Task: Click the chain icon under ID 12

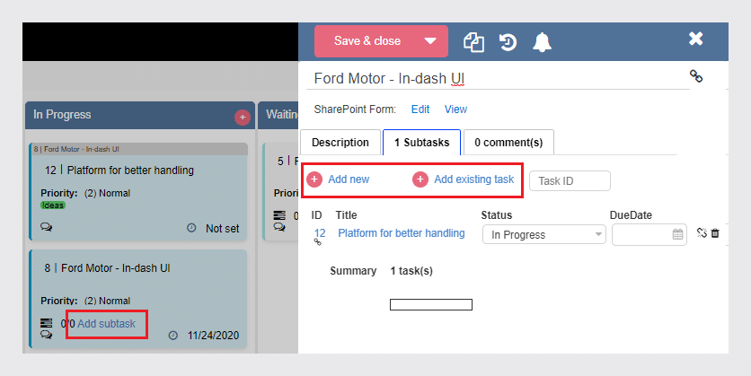Action: [317, 242]
